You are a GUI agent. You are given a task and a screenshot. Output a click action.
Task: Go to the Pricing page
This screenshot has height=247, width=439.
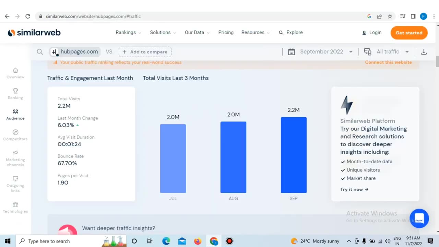coord(226,32)
